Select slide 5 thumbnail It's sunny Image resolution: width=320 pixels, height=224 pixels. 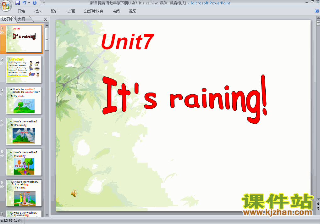[24, 162]
